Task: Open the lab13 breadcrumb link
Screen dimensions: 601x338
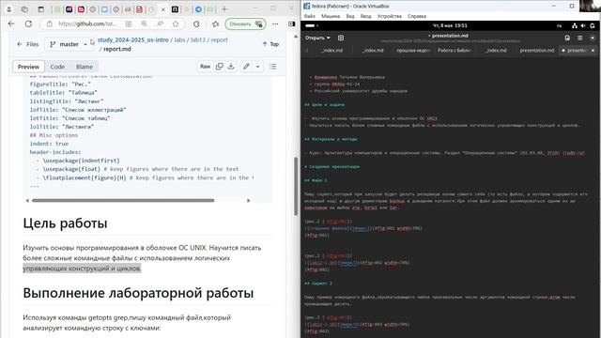Action: [198, 39]
